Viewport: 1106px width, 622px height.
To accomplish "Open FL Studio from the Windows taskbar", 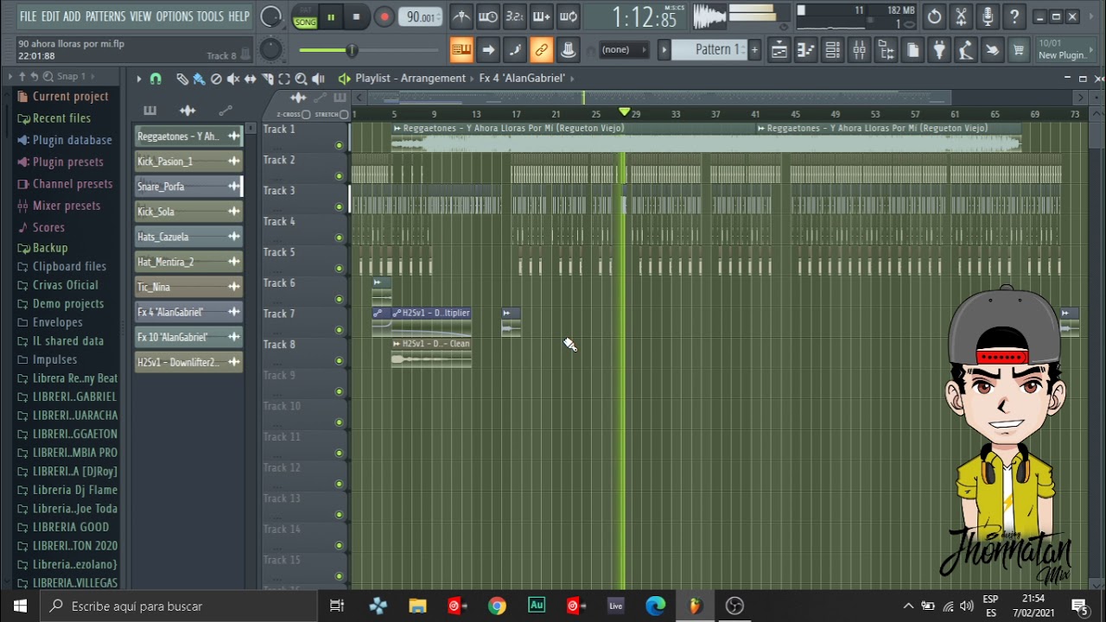I will [695, 606].
